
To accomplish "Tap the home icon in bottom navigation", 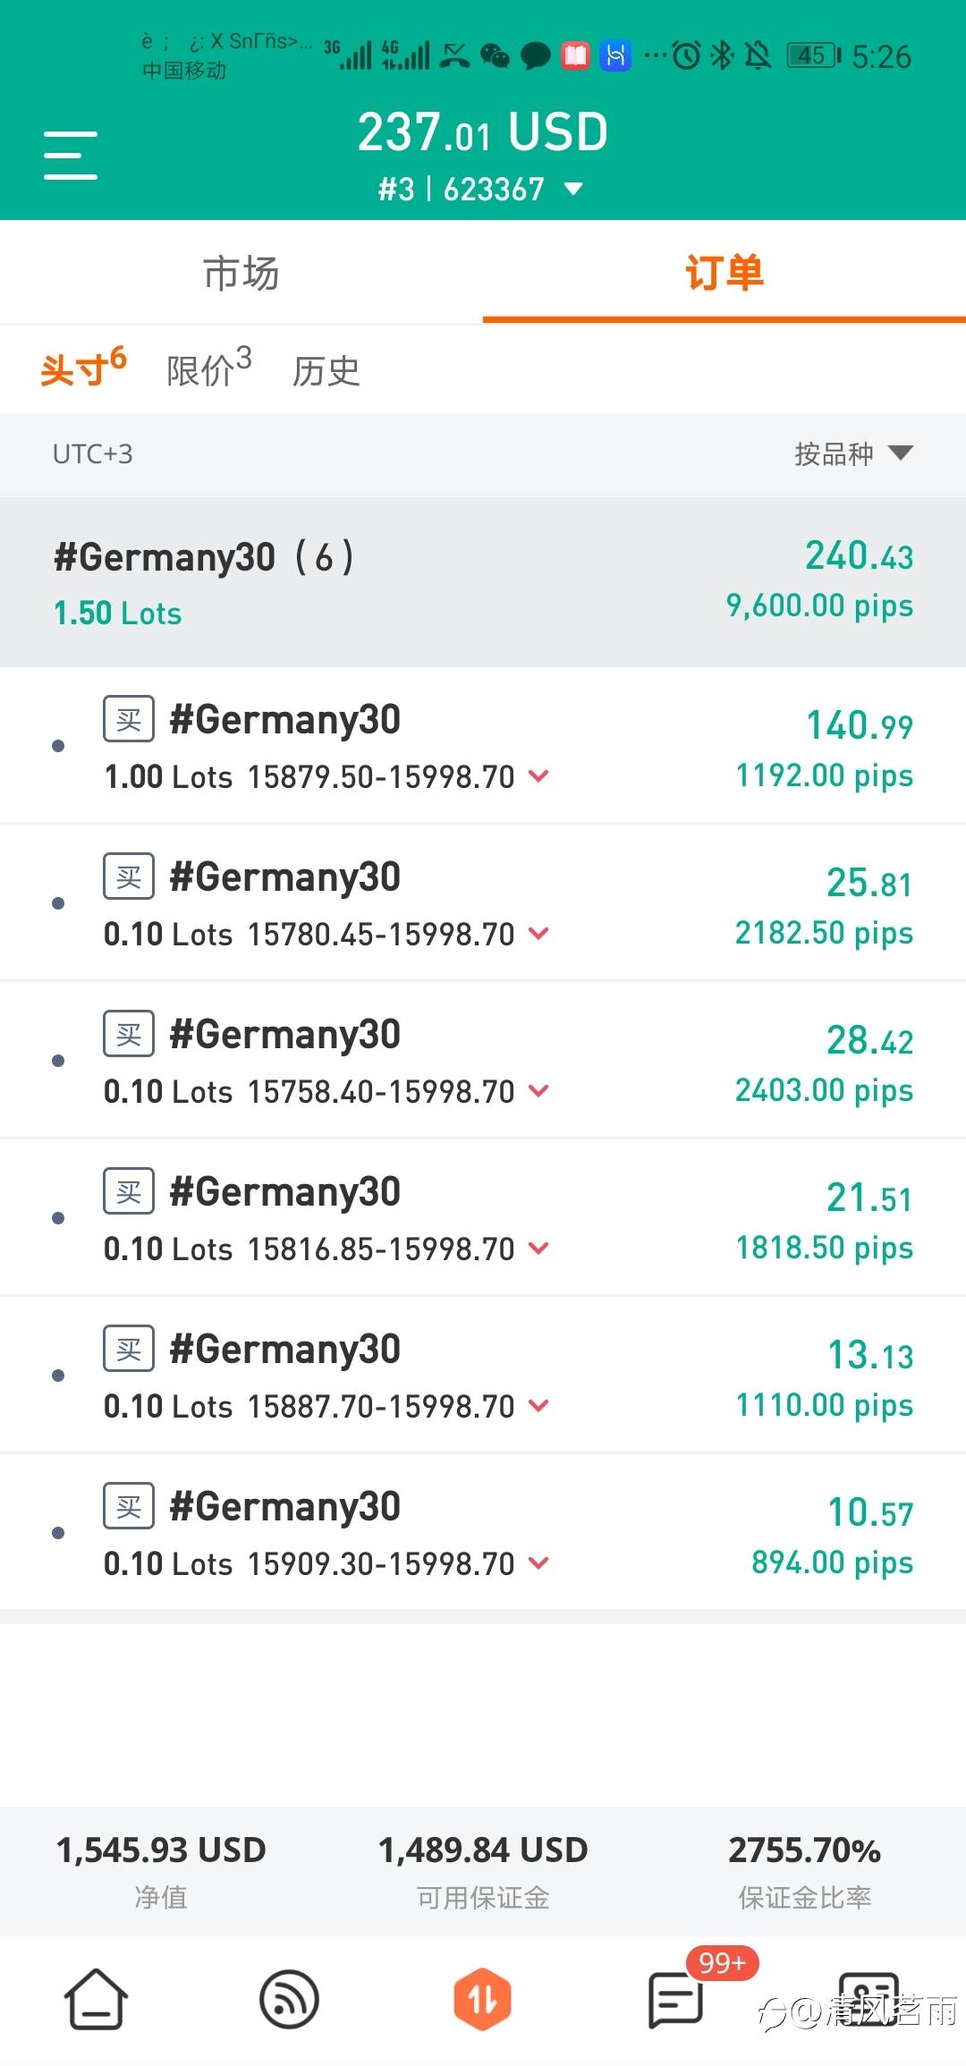I will pos(96,1999).
